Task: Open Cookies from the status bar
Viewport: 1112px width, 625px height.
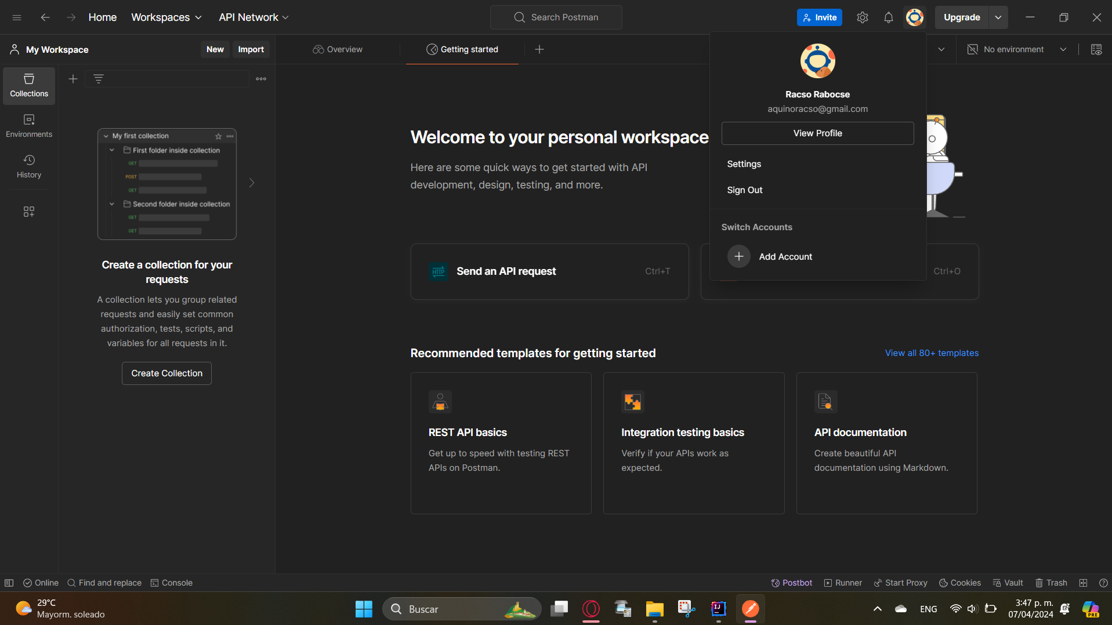Action: point(960,583)
